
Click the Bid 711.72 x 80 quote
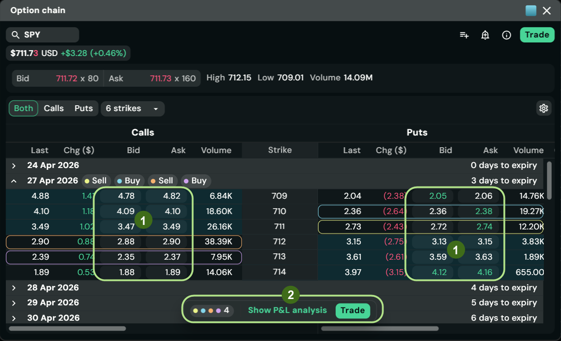57,78
